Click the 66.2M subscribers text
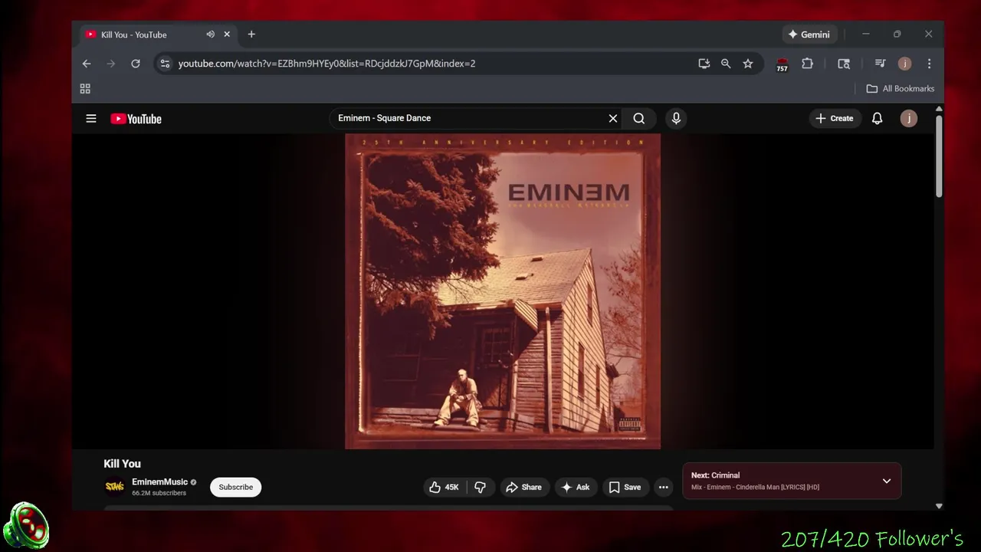Screen dimensions: 981x552 159,493
